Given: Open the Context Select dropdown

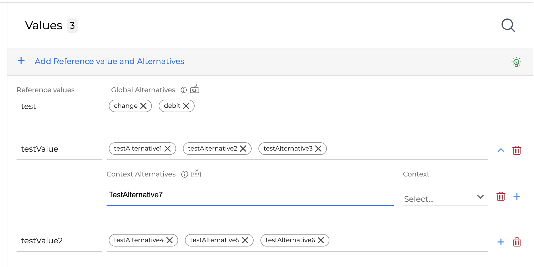Looking at the screenshot, I should point(445,199).
